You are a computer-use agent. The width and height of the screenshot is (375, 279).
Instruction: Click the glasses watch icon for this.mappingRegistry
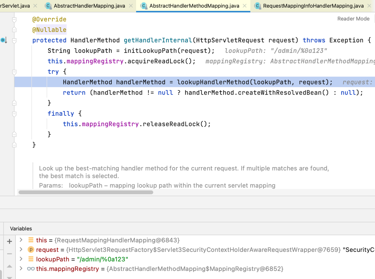point(31,269)
